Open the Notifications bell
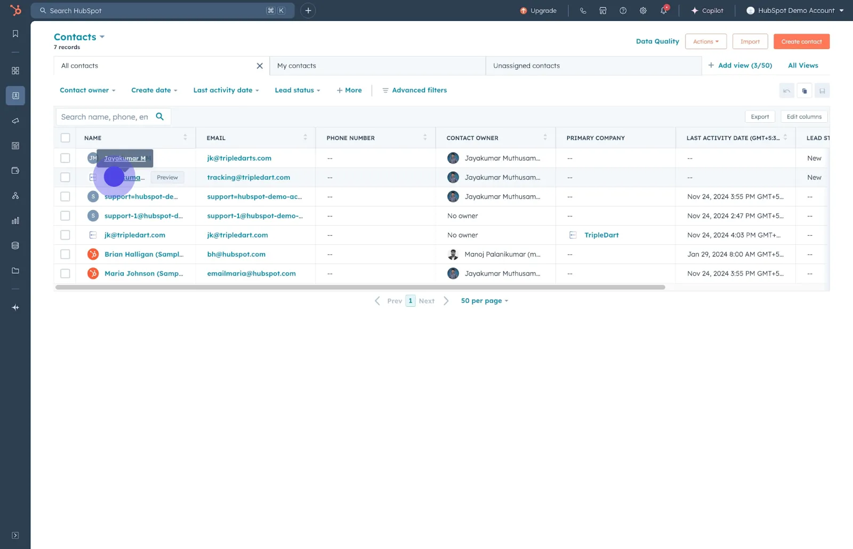Viewport: 853px width, 549px height. (664, 10)
